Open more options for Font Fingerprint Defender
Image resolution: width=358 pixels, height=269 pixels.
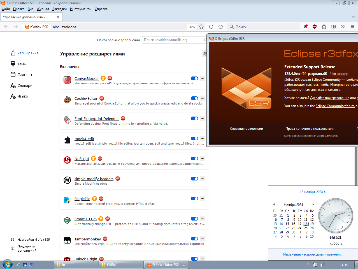click(x=203, y=119)
